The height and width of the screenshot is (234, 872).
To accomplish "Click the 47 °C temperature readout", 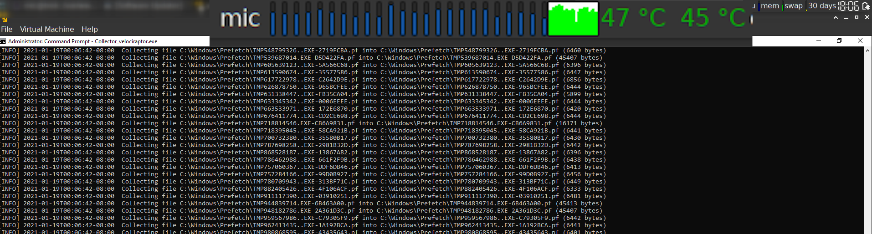I will pyautogui.click(x=633, y=18).
